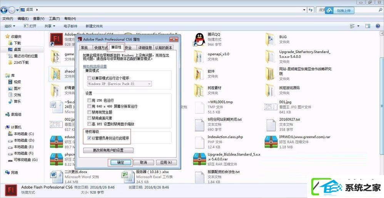Check 用 640 x 480 屏幕分辨率运行

(x=89, y=106)
